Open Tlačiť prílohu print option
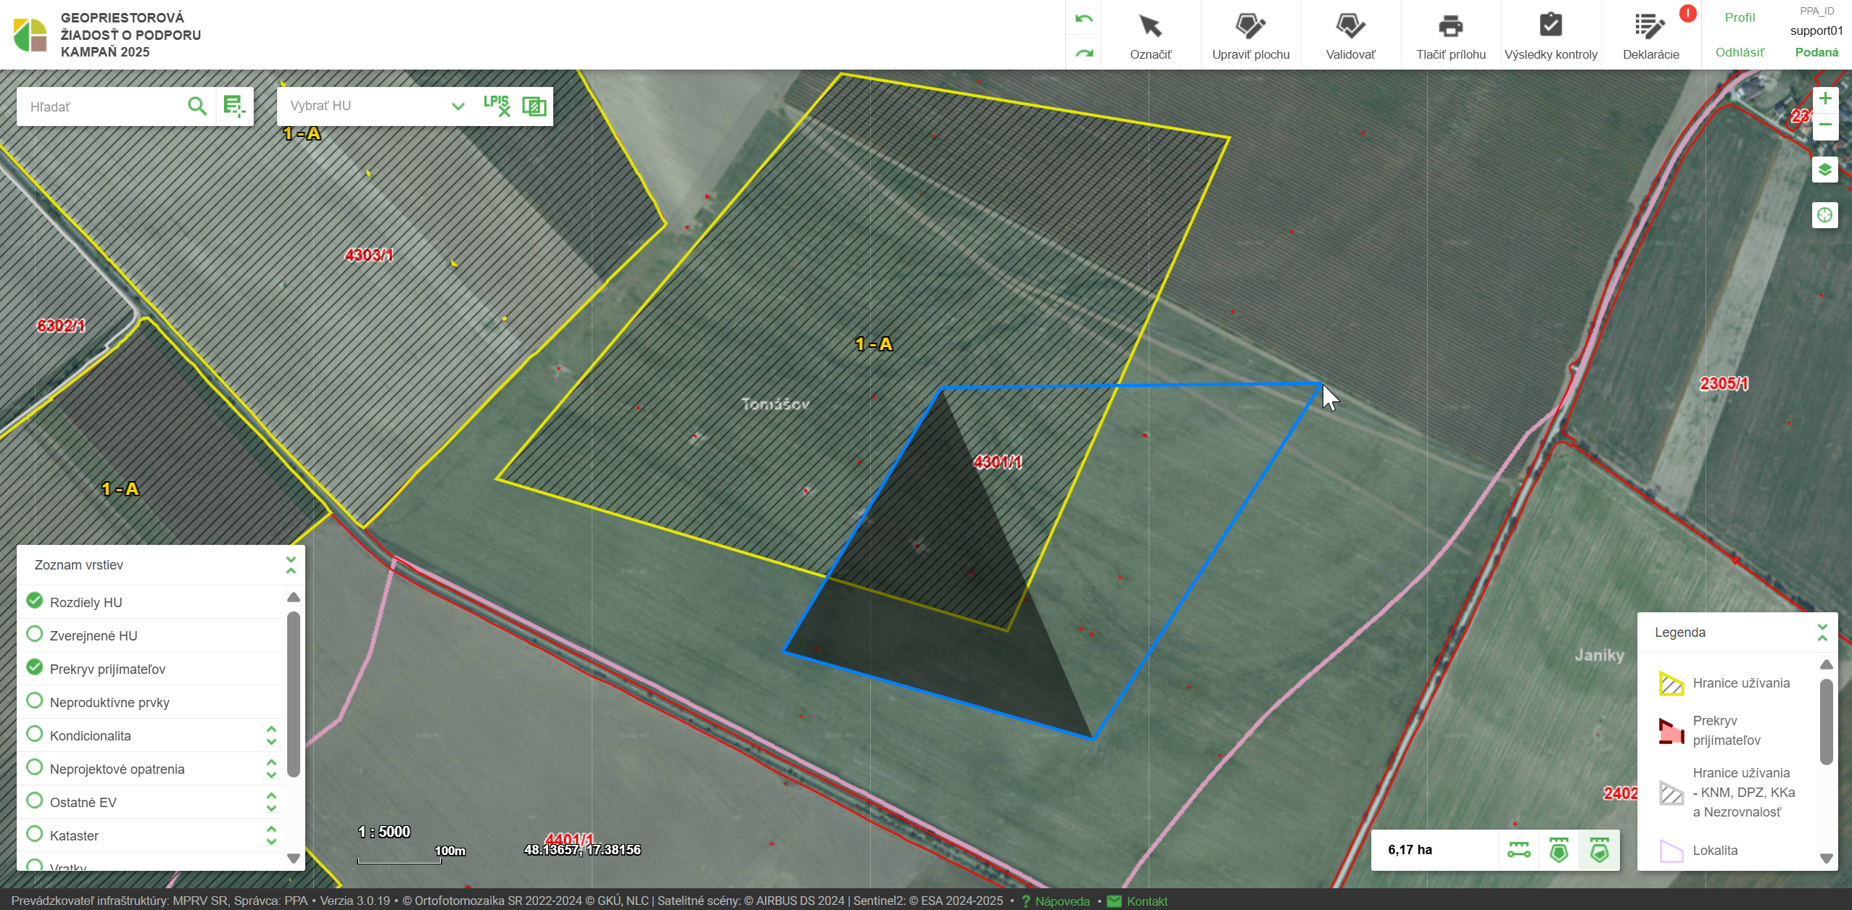 1450,36
